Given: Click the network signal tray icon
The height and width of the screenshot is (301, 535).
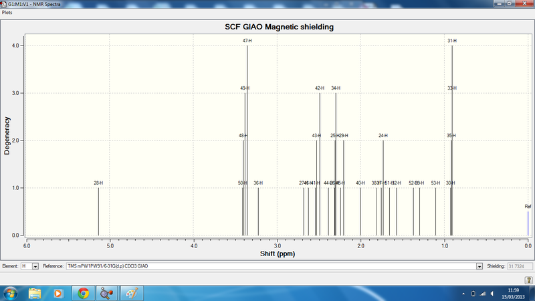Looking at the screenshot, I should (482, 294).
